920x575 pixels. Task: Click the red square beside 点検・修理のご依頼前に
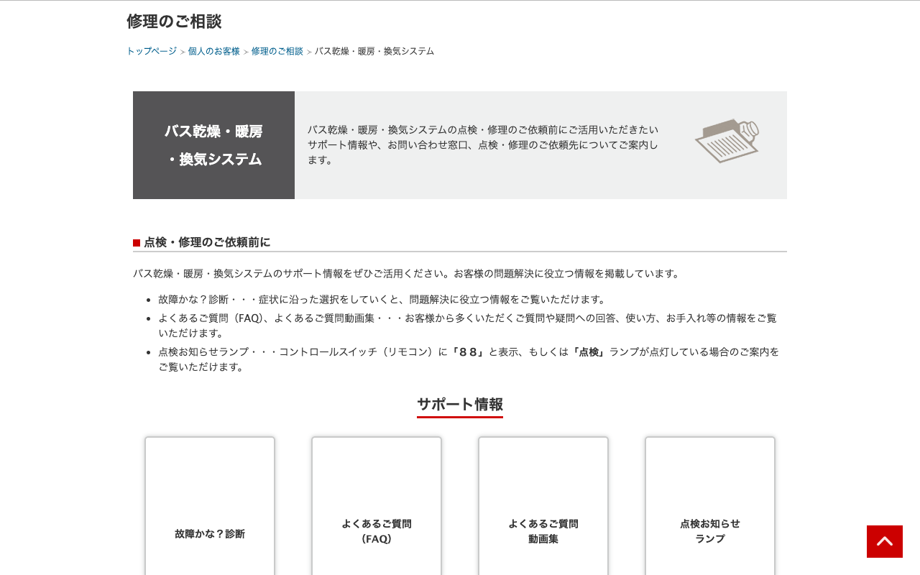tap(137, 243)
